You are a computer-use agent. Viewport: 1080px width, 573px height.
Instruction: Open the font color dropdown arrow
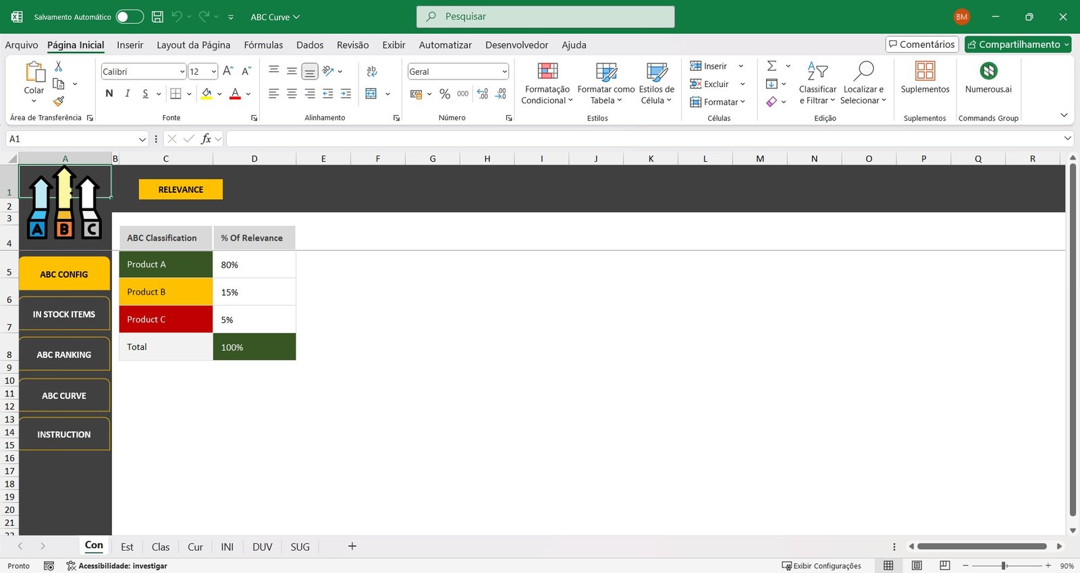[248, 94]
